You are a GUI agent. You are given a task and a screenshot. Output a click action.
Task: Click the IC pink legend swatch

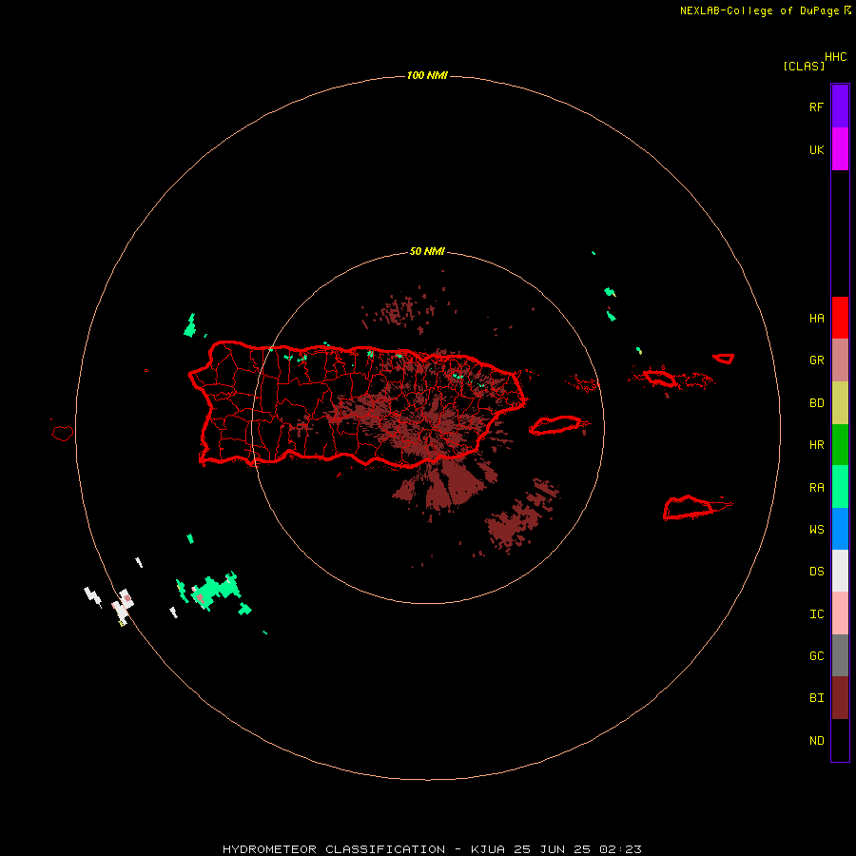[840, 613]
